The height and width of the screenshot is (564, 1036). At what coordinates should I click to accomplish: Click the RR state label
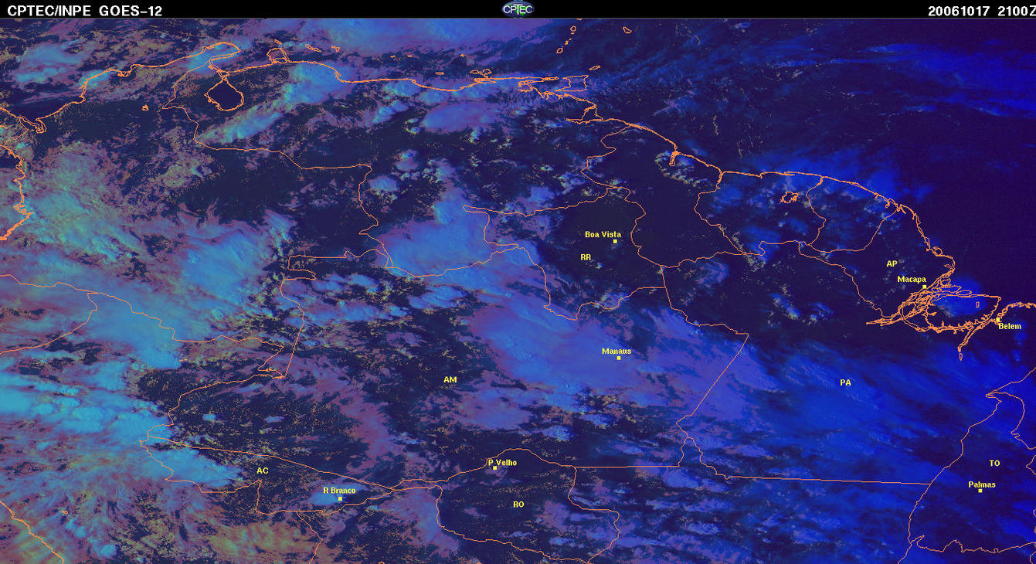(586, 257)
